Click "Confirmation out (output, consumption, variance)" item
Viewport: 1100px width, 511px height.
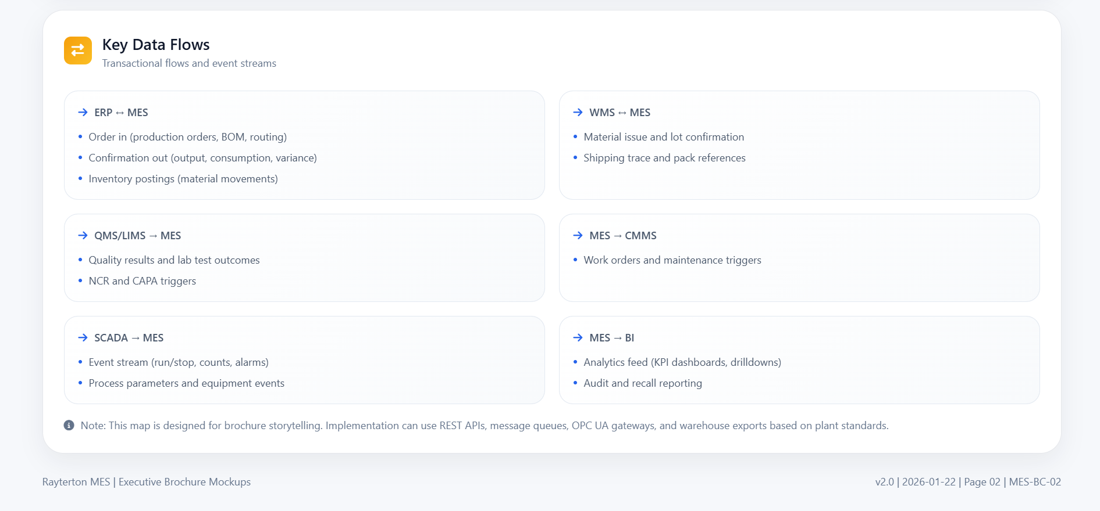coord(202,158)
